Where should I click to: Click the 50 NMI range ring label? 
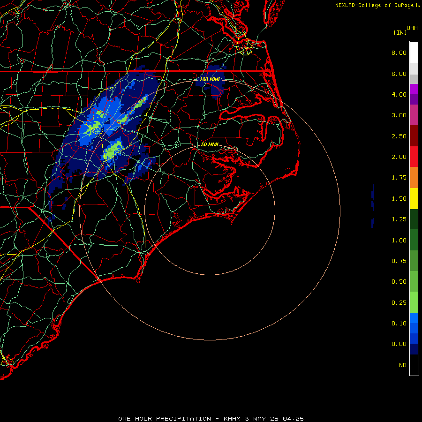coord(210,144)
